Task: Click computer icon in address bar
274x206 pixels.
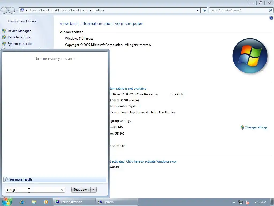Action: point(22,10)
